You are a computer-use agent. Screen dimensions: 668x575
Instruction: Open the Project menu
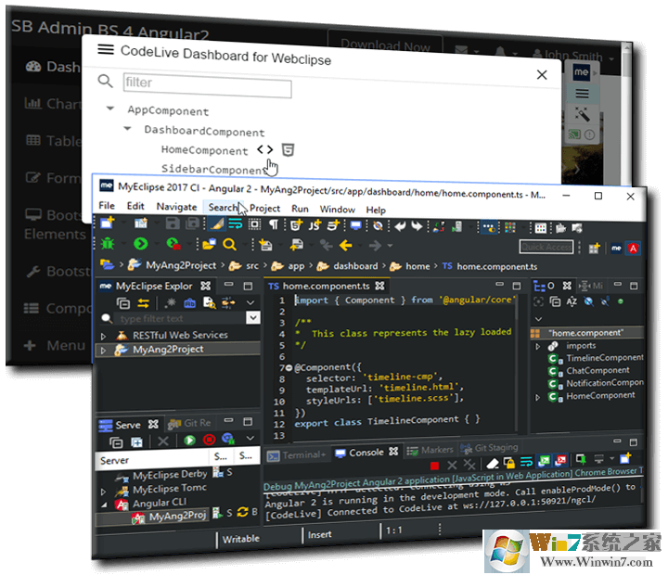click(264, 208)
